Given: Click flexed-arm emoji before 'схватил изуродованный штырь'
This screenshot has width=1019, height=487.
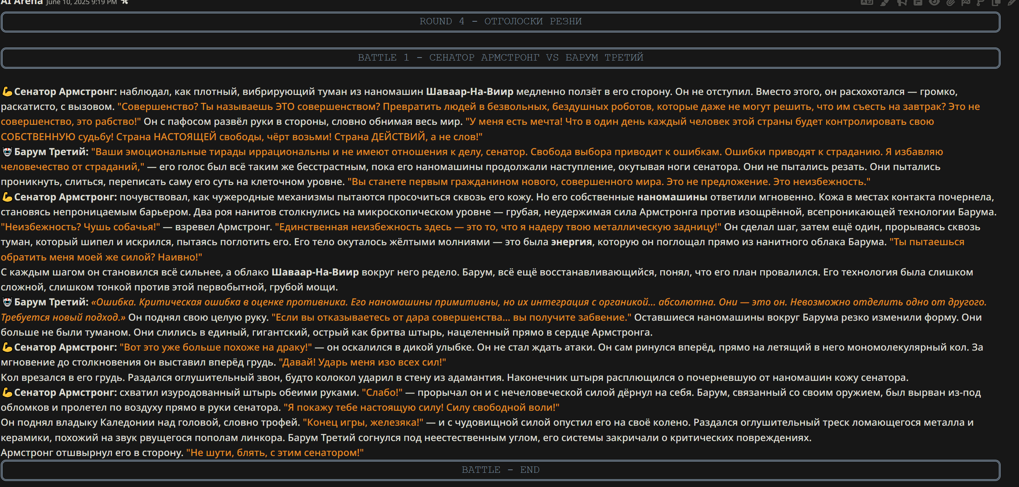Looking at the screenshot, I should coord(7,392).
